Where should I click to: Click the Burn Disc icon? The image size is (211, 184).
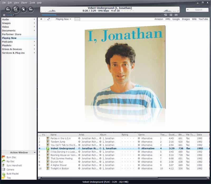[x=3, y=157]
